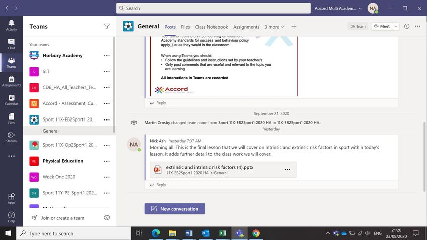Screen dimensions: 427x240
Task: Open File Explorer from taskbar
Action: (172, 233)
